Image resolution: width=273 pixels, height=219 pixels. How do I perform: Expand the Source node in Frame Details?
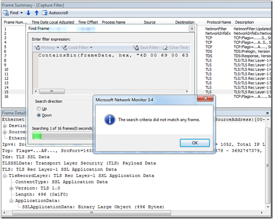click(5, 132)
